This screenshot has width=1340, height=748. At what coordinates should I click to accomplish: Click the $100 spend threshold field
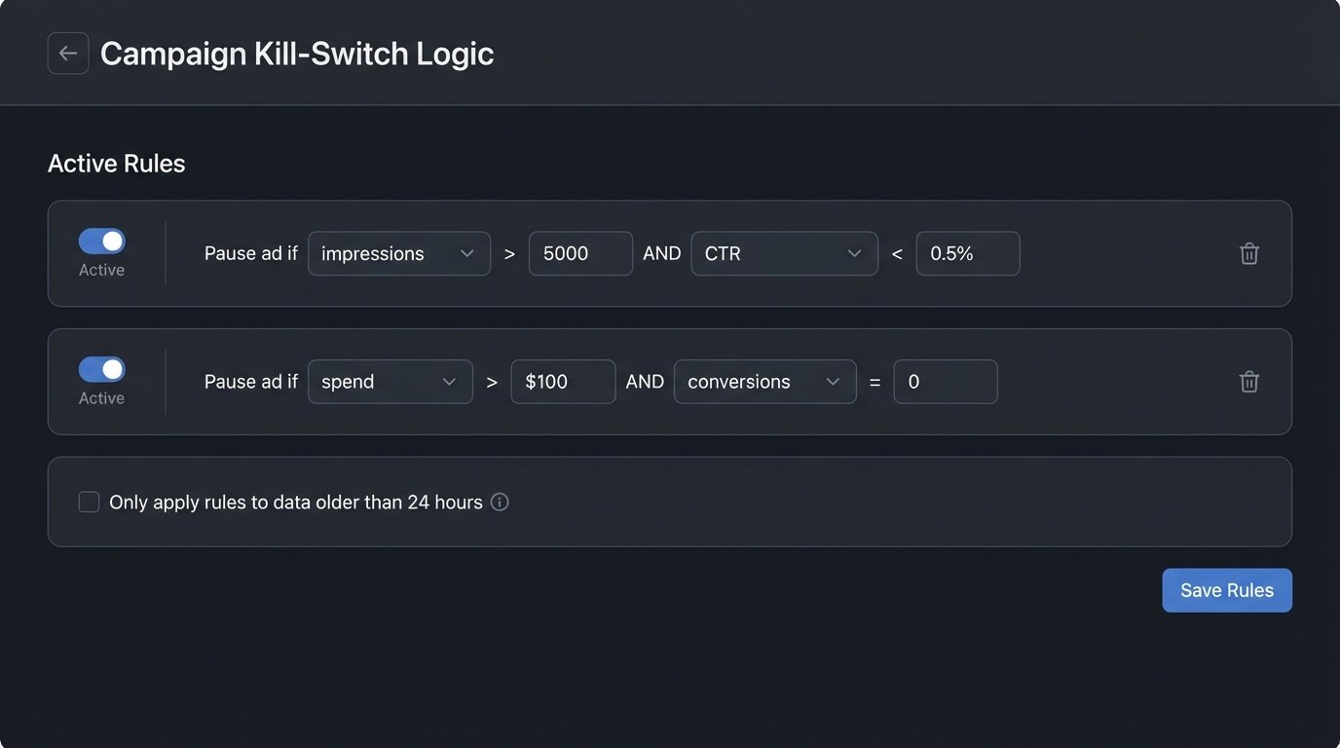pos(563,381)
